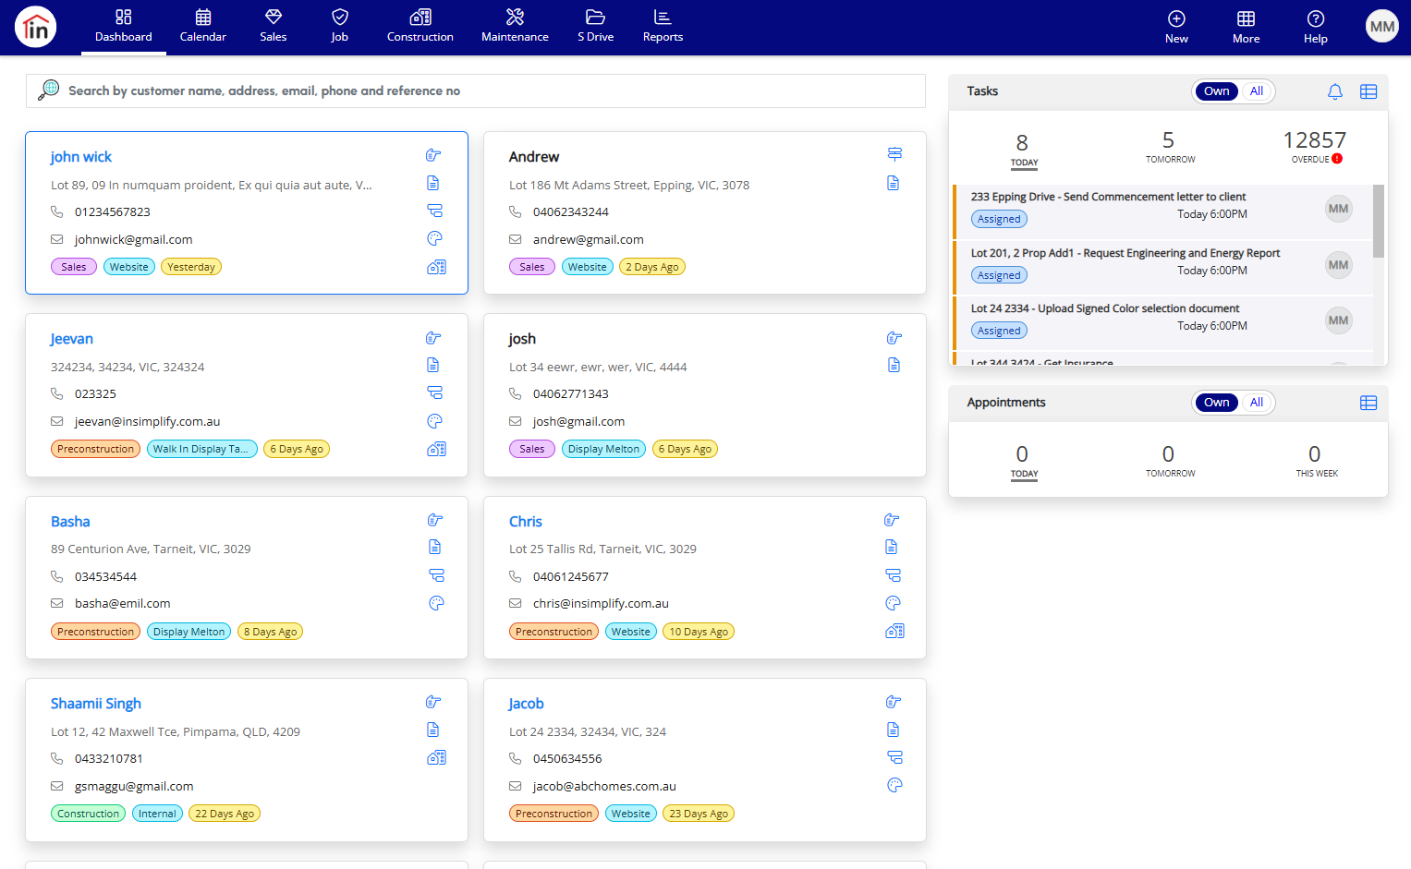Select Own in the Tasks toggle
Viewport: 1411px width, 869px height.
[1216, 91]
